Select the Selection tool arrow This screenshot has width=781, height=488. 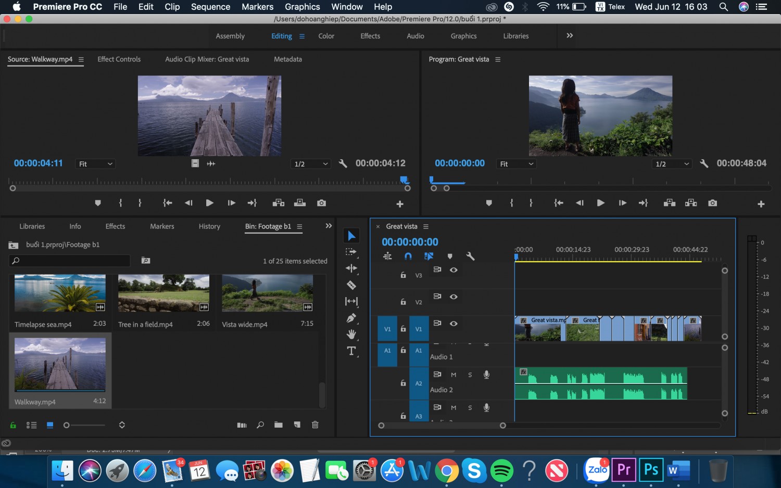[x=351, y=236]
